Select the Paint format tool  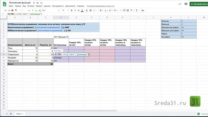pyautogui.click(x=16, y=10)
